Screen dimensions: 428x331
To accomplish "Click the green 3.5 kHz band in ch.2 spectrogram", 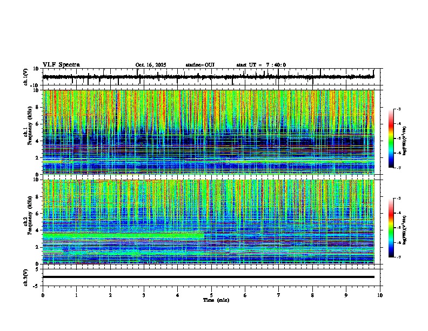I will click(123, 236).
